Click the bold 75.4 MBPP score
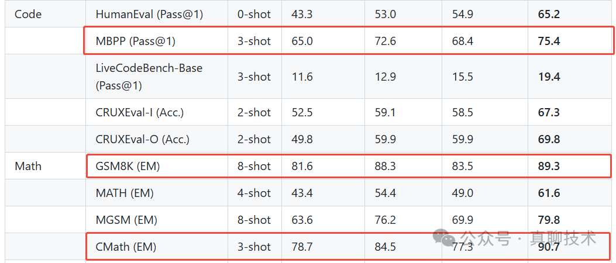The width and height of the screenshot is (616, 263). click(x=549, y=41)
